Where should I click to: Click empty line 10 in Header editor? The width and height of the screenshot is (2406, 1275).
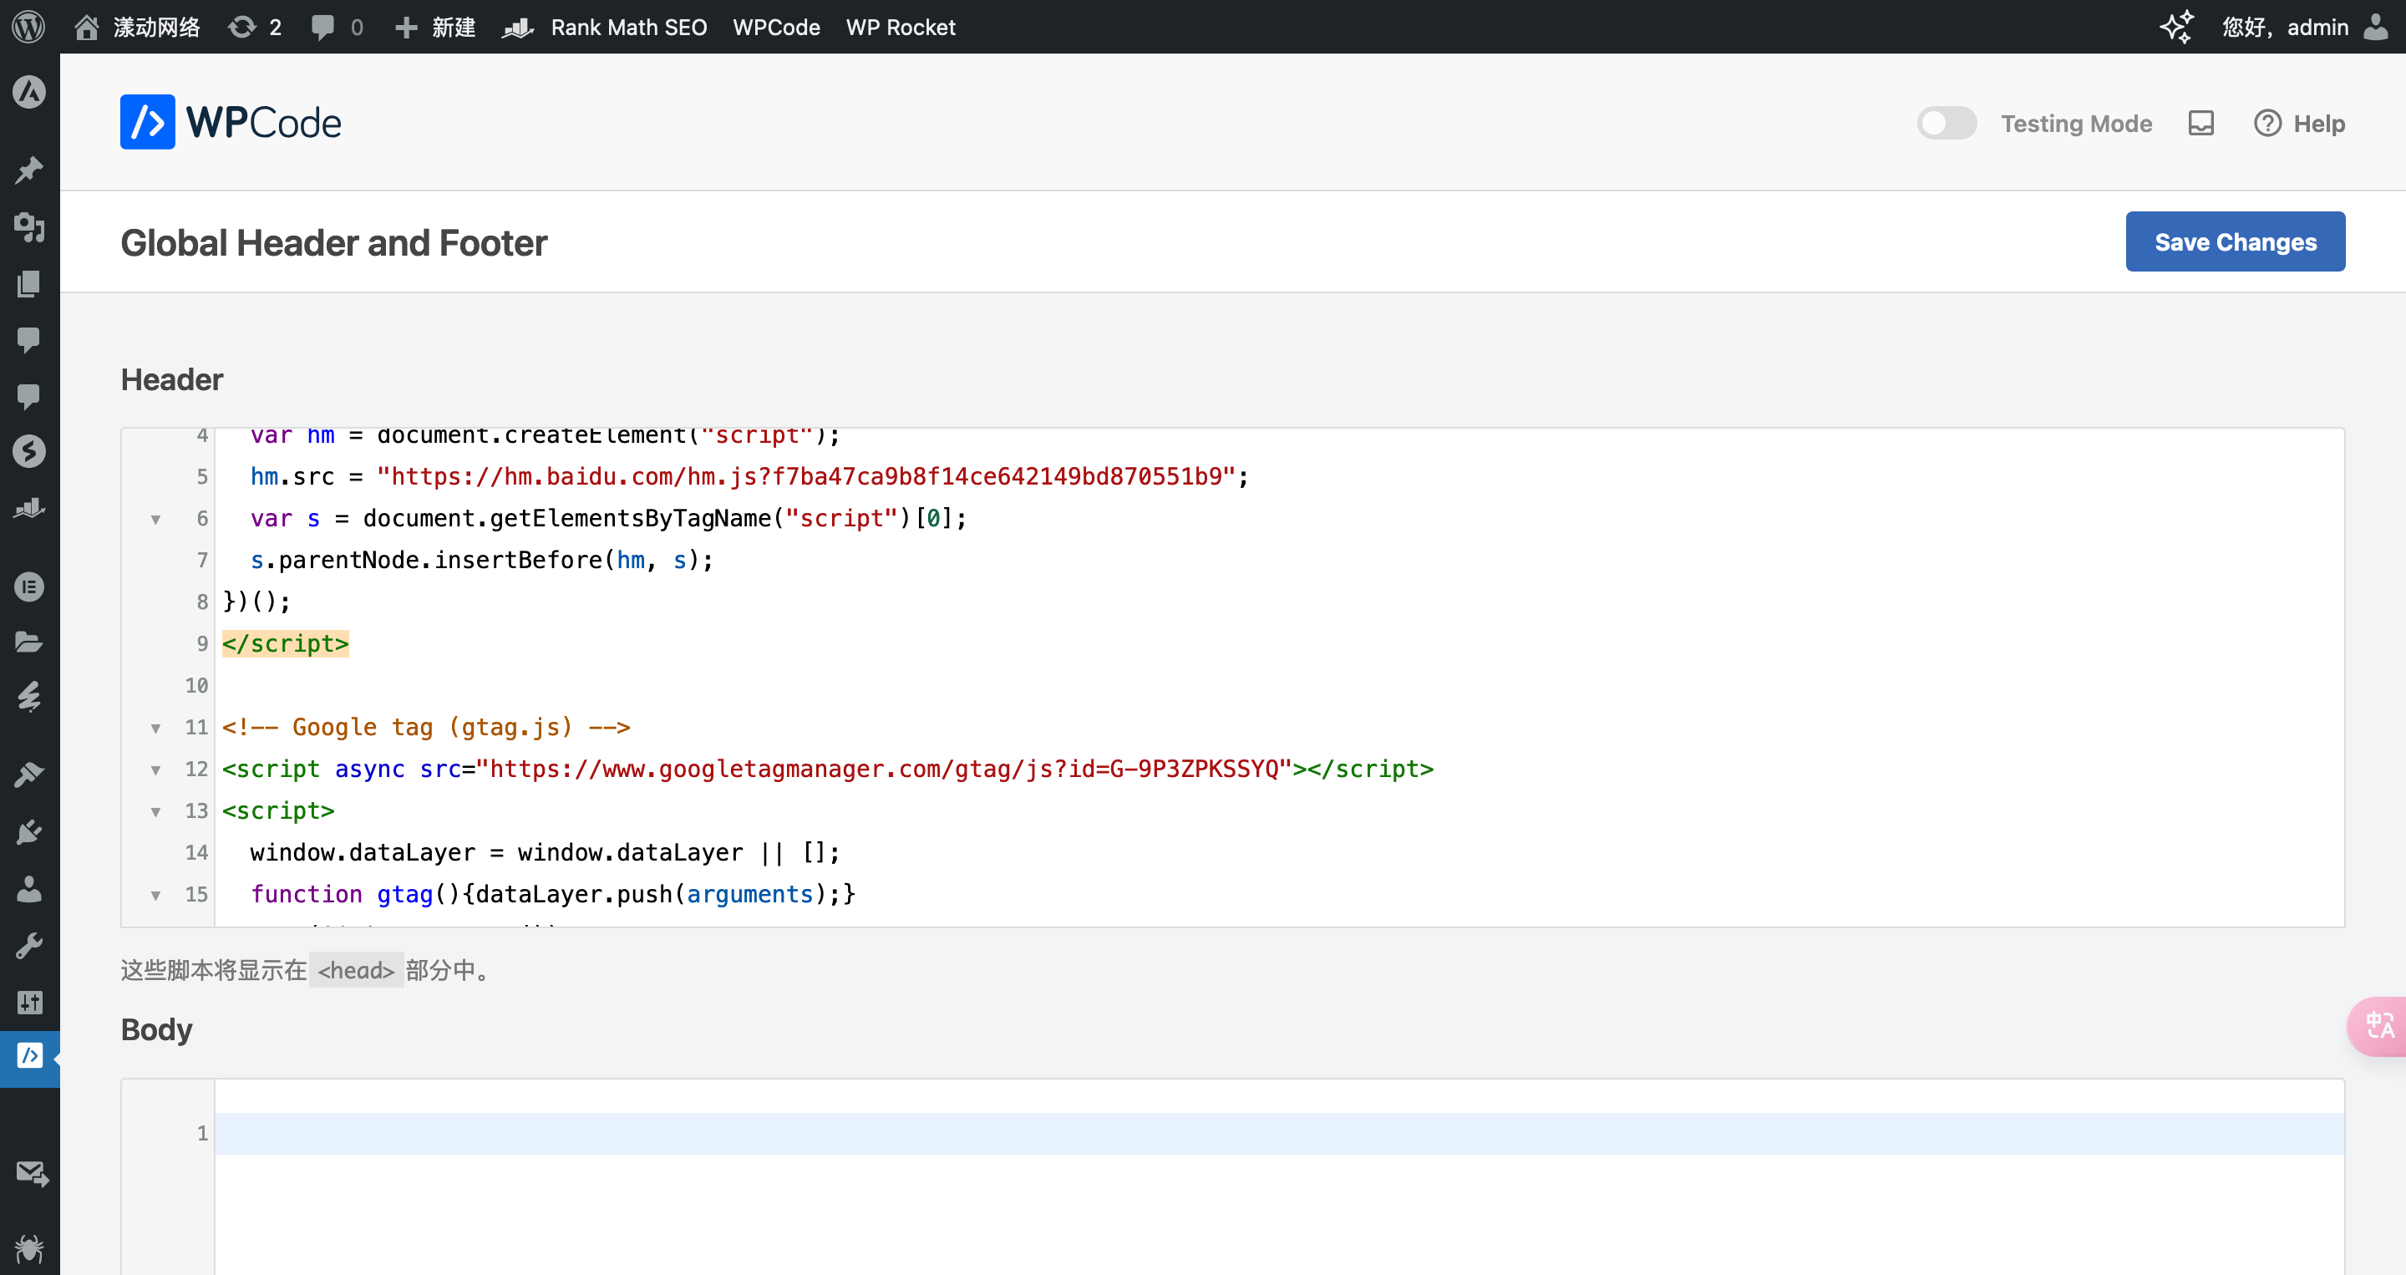1280,686
